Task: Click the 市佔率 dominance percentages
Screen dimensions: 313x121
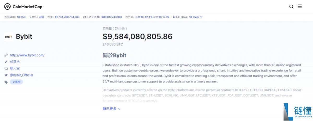Action: pyautogui.click(x=152, y=17)
